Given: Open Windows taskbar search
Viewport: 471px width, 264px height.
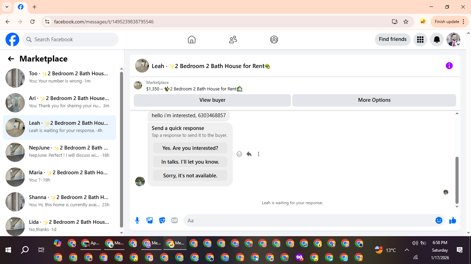Looking at the screenshot, I should 25,250.
